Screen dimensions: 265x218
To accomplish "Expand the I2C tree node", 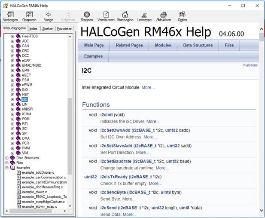I will pyautogui.click(x=13, y=99).
